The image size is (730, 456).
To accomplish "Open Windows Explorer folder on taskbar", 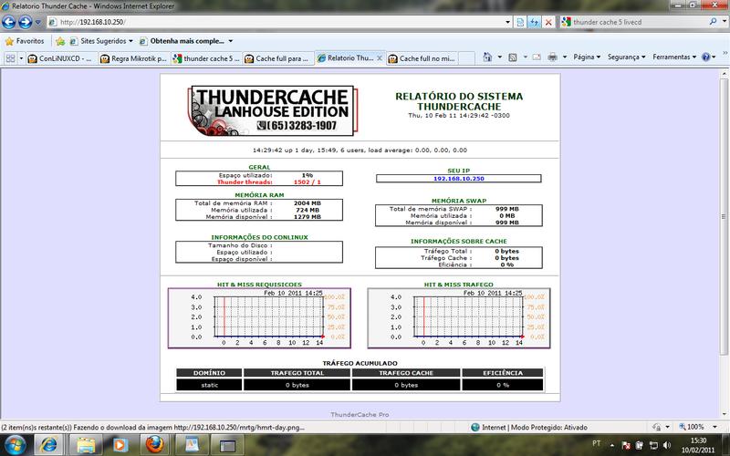I will [86, 445].
